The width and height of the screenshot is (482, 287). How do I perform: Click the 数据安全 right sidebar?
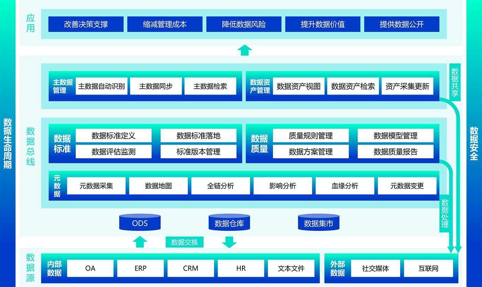coord(474,143)
